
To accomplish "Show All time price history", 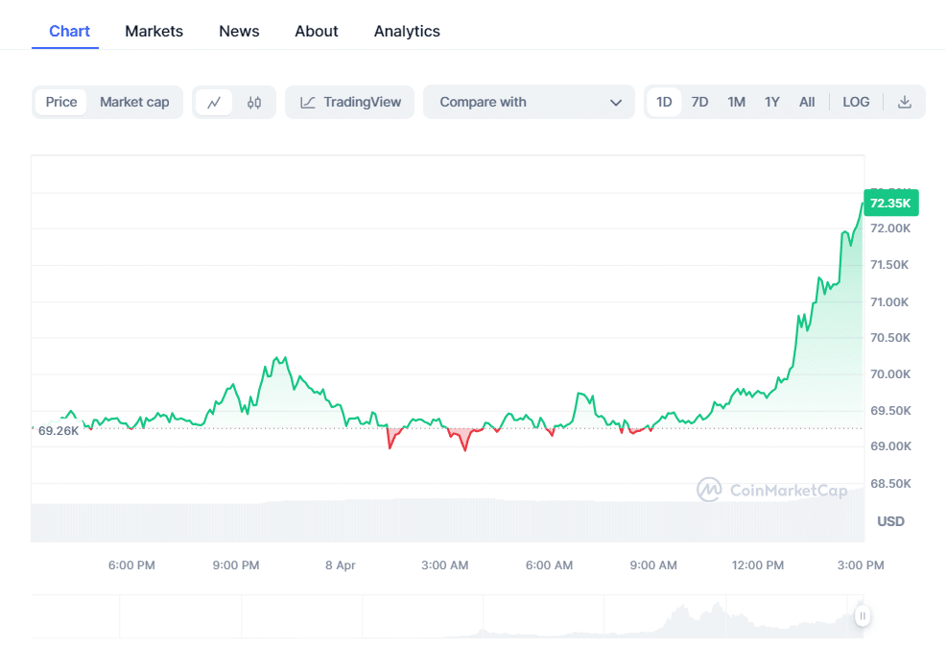I will [807, 102].
